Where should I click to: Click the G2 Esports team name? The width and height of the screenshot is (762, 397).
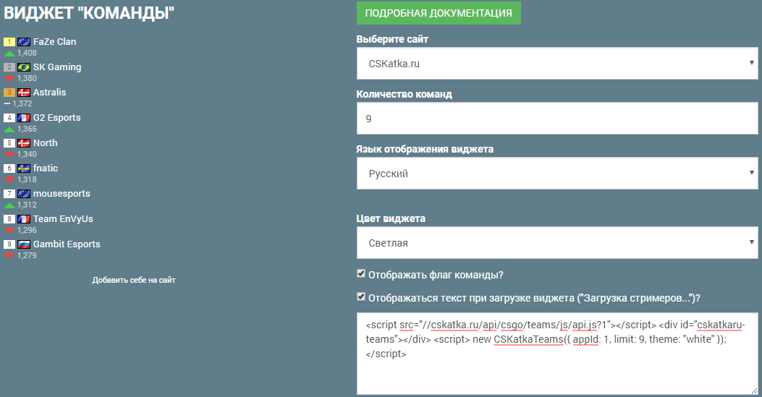point(57,117)
